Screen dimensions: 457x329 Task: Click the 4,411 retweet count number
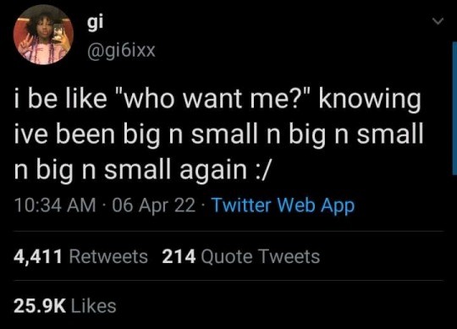[x=38, y=257]
